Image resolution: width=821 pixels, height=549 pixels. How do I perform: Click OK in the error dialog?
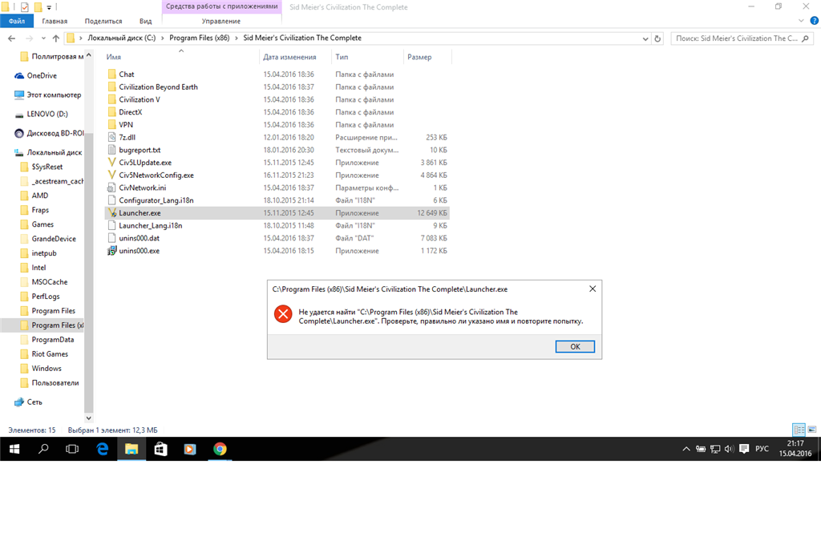point(575,346)
